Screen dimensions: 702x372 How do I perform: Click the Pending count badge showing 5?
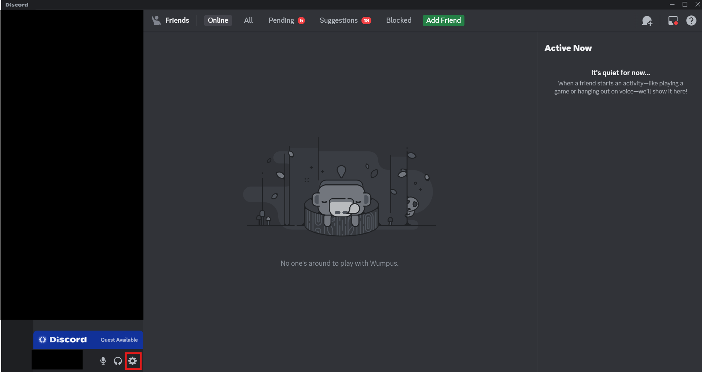(301, 21)
